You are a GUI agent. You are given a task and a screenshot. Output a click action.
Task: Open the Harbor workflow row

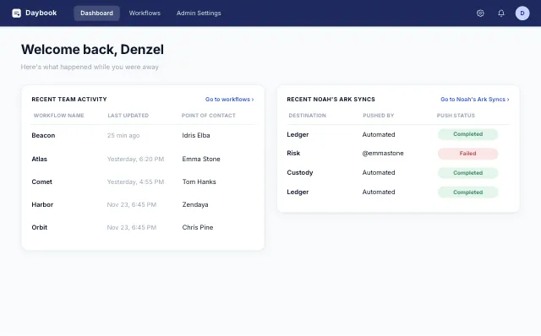point(143,204)
